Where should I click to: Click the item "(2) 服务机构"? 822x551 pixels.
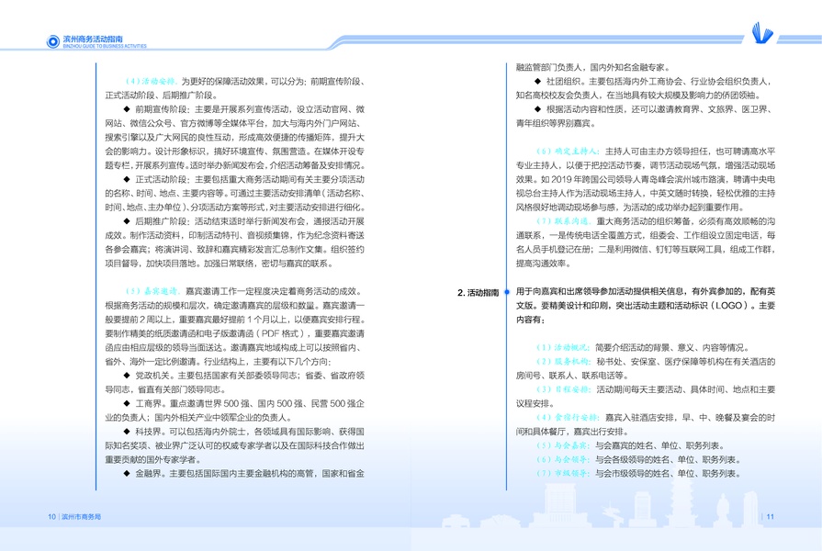pos(563,362)
